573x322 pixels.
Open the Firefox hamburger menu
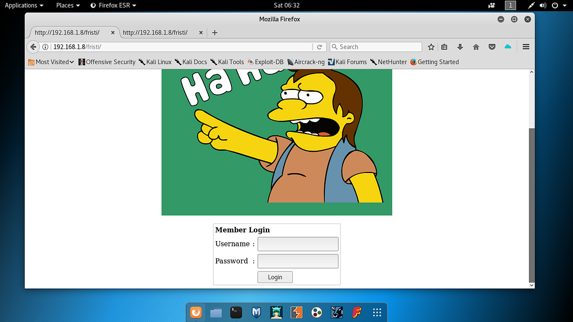(526, 47)
